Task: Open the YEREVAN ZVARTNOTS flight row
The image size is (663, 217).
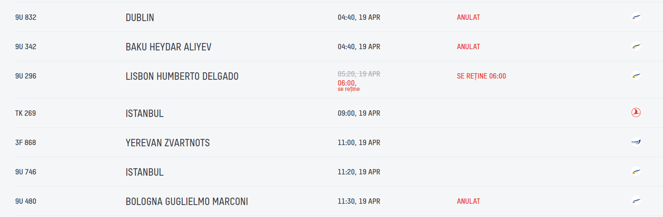Action: pyautogui.click(x=331, y=143)
